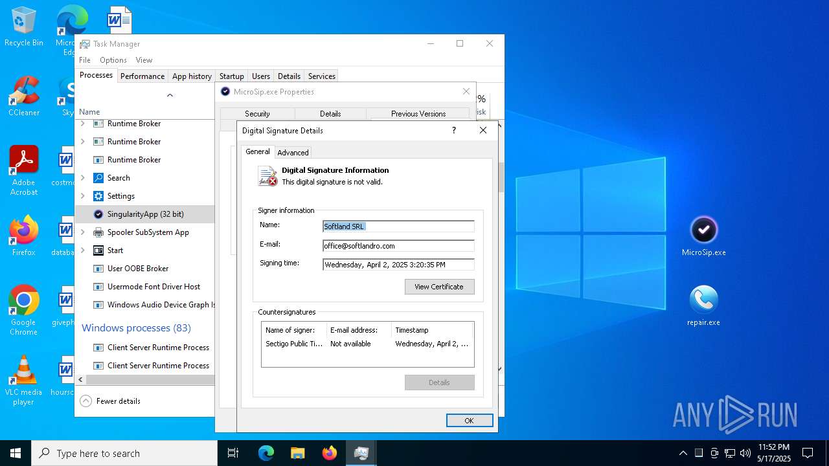Viewport: 829px width, 466px height.
Task: Click the View Certificate button
Action: [439, 287]
